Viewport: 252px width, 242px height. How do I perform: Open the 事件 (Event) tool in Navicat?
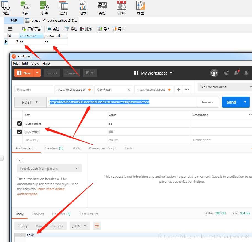point(44,8)
